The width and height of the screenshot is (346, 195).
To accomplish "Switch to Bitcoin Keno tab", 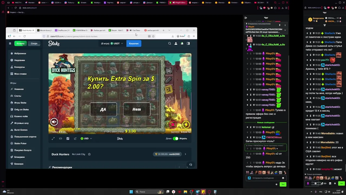I will 44,30.
